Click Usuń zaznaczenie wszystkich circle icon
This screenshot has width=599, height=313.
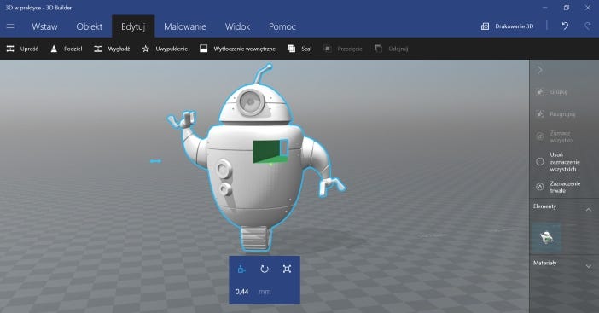[540, 162]
